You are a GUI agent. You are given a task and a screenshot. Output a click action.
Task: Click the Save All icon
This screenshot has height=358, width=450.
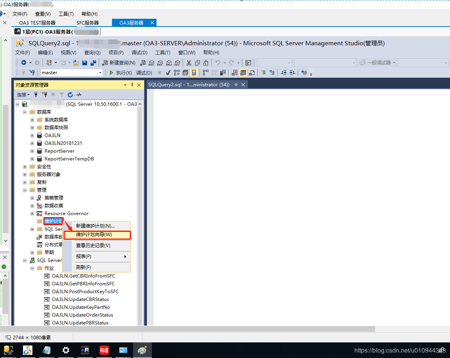click(93, 62)
